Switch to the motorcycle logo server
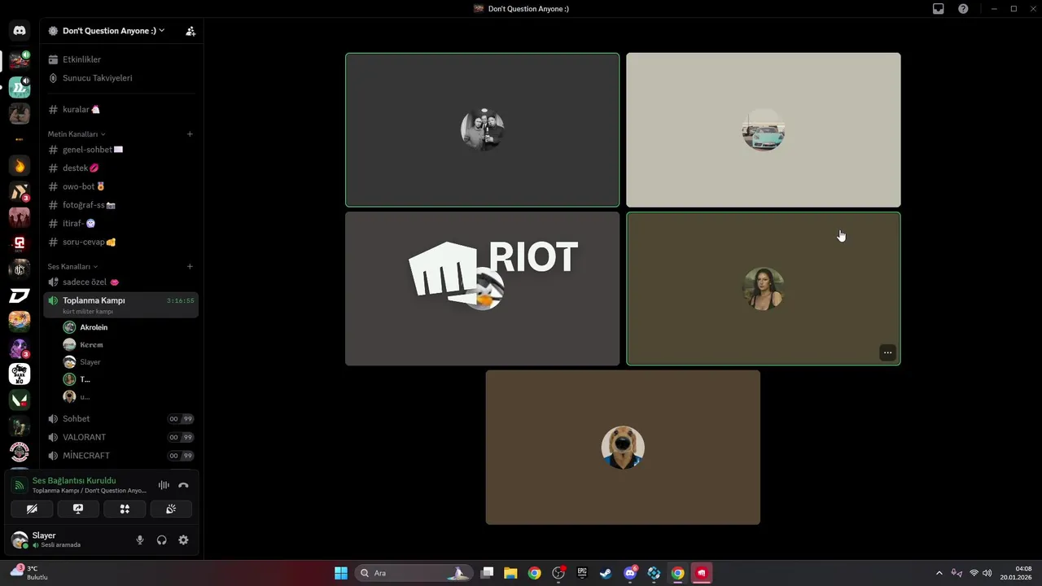Screen dimensions: 1042x586 (x=20, y=374)
